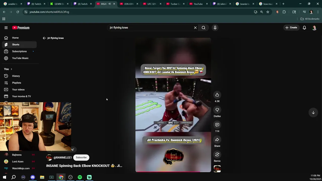Share this Short

tap(217, 140)
